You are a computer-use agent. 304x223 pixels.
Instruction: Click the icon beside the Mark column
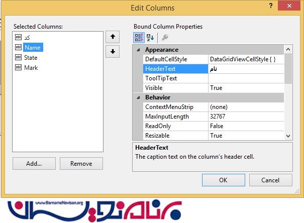point(19,68)
